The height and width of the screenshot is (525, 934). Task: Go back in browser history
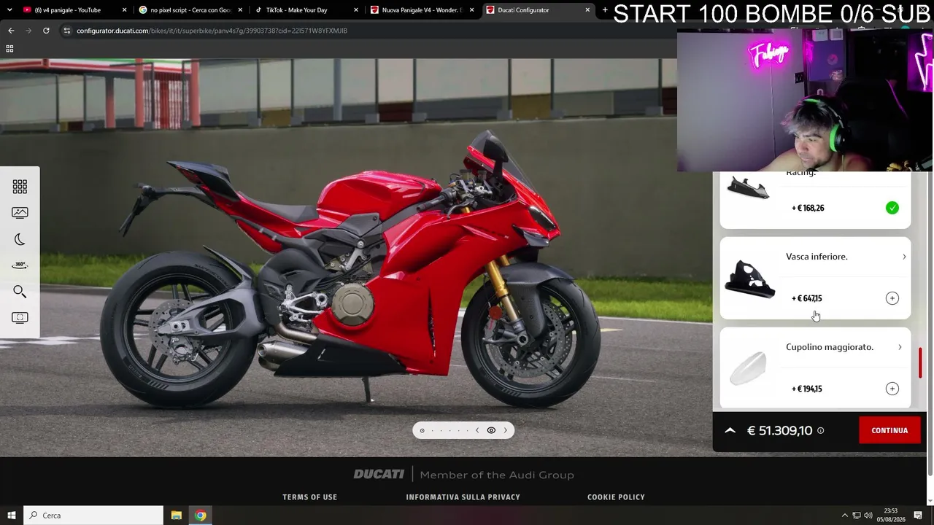(11, 31)
